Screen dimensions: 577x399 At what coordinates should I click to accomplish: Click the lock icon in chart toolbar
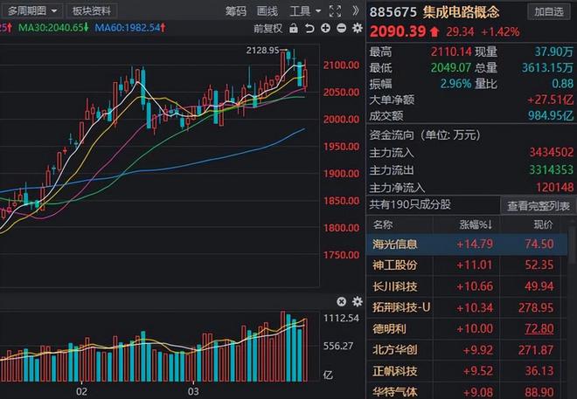[x=293, y=28]
